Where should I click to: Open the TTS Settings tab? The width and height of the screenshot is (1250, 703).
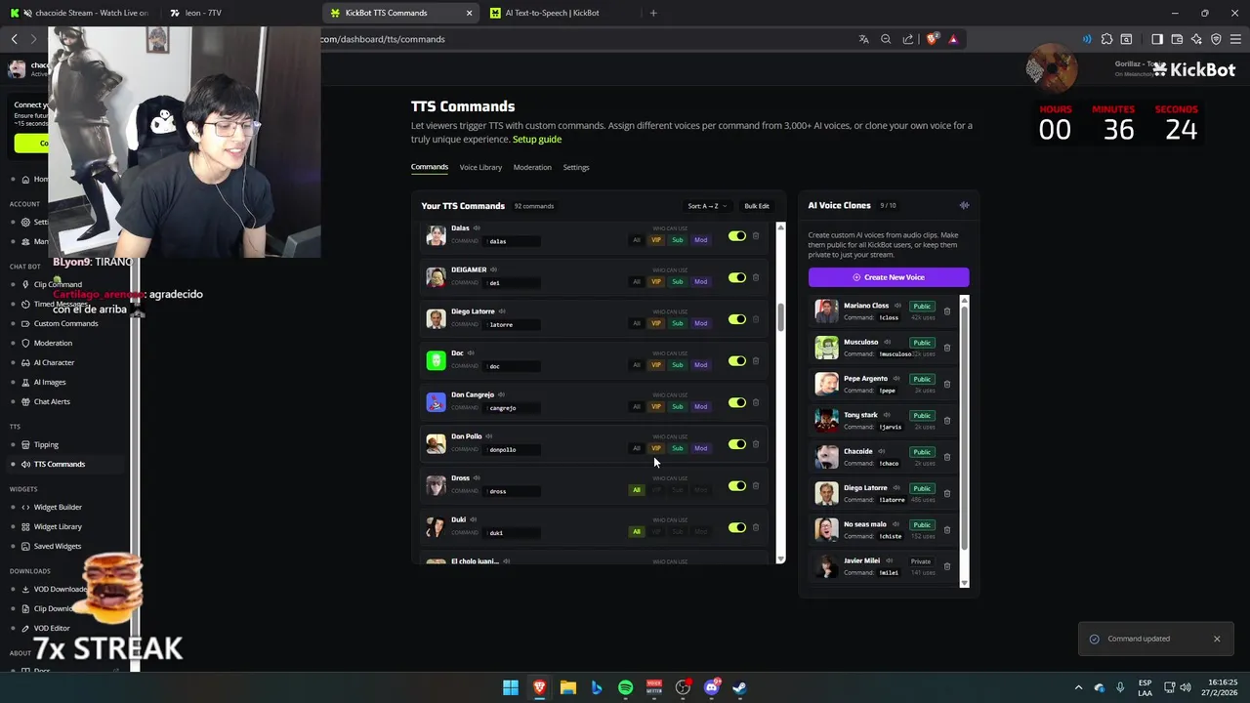[x=576, y=167]
